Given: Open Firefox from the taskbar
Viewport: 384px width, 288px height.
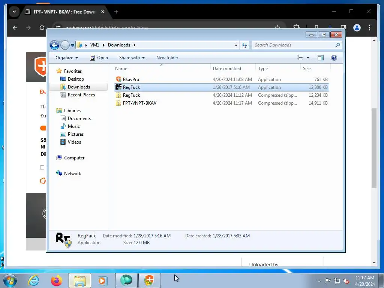Looking at the screenshot, I should click(56, 280).
